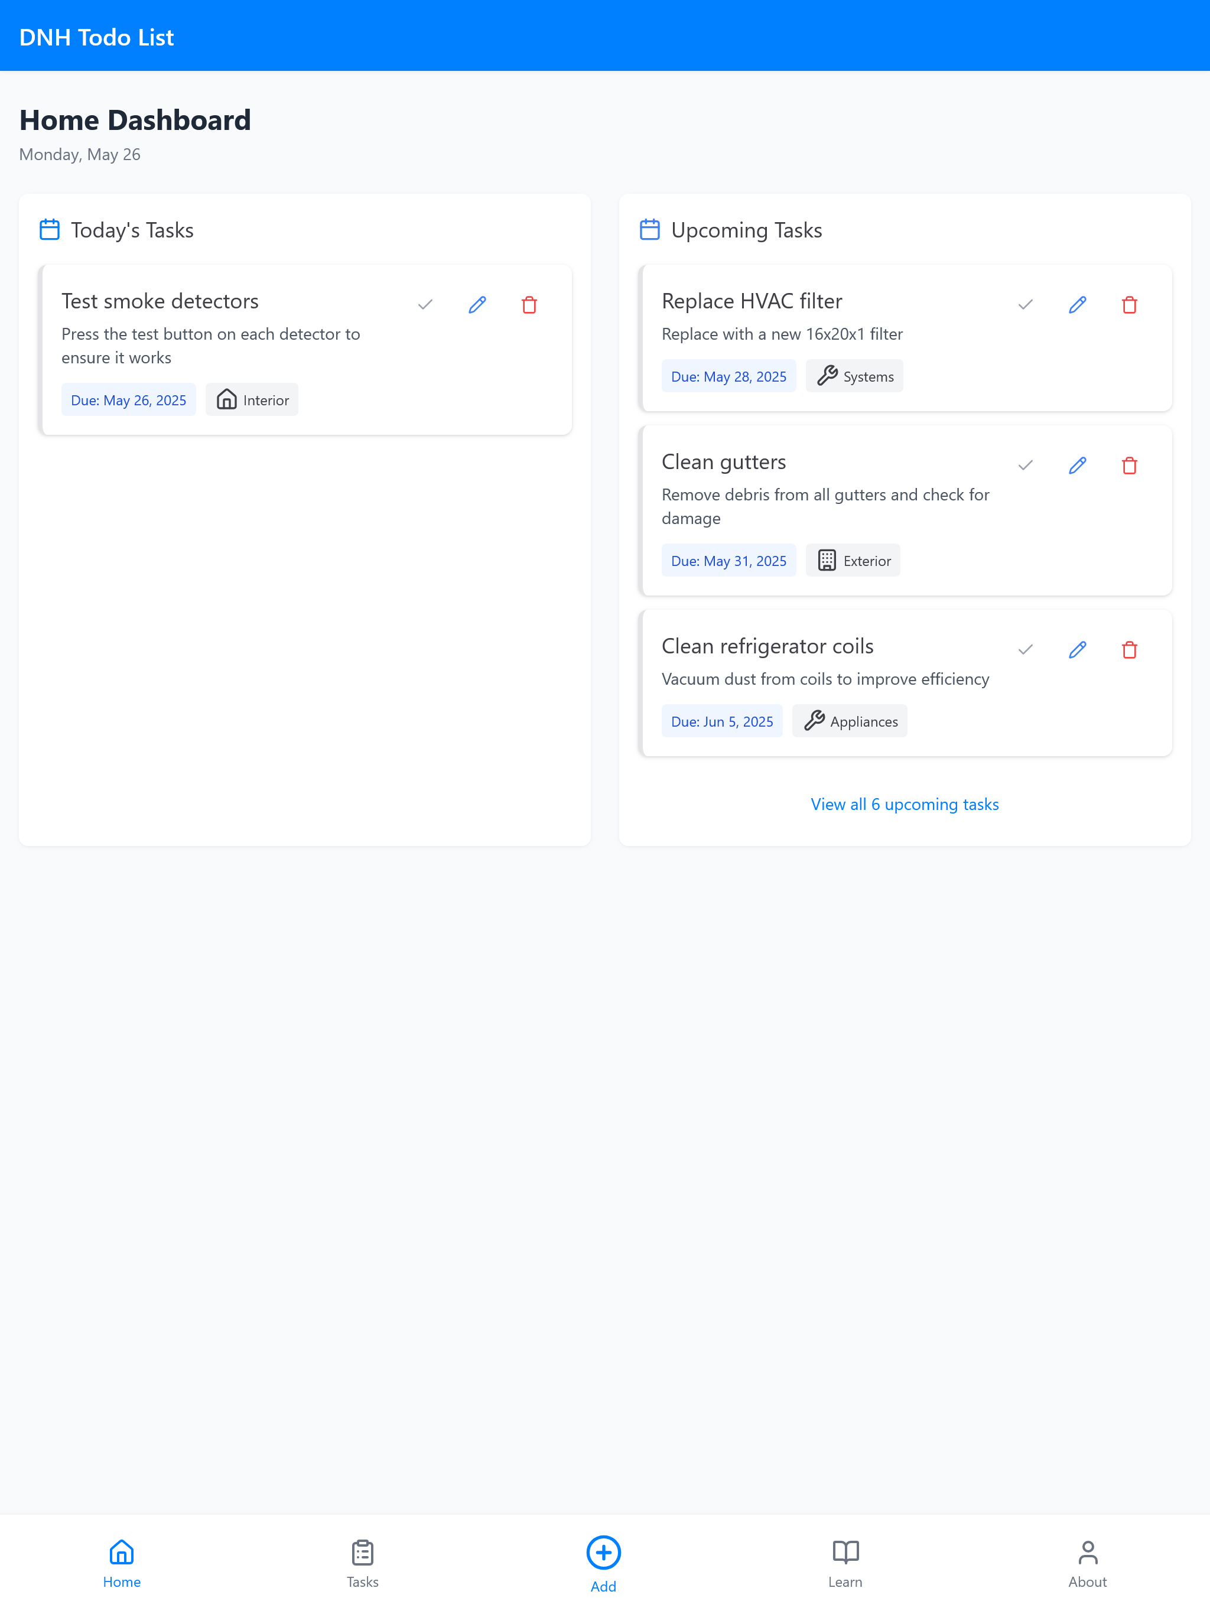Mark Clean refrigerator coils as complete
This screenshot has width=1210, height=1614.
(1025, 649)
